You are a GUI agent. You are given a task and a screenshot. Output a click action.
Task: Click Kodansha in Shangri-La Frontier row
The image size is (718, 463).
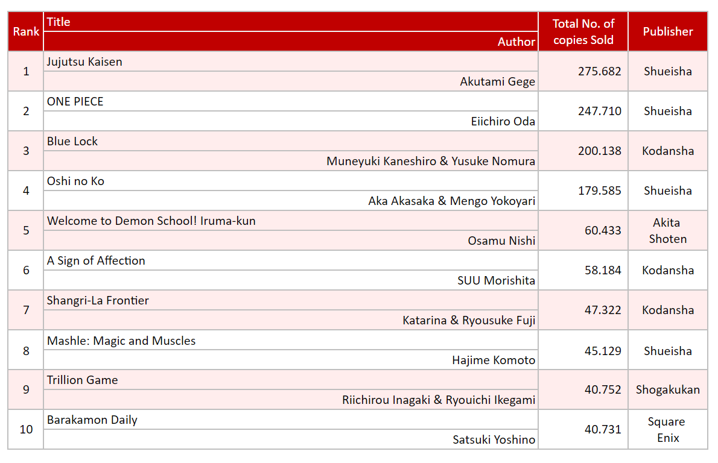668,310
